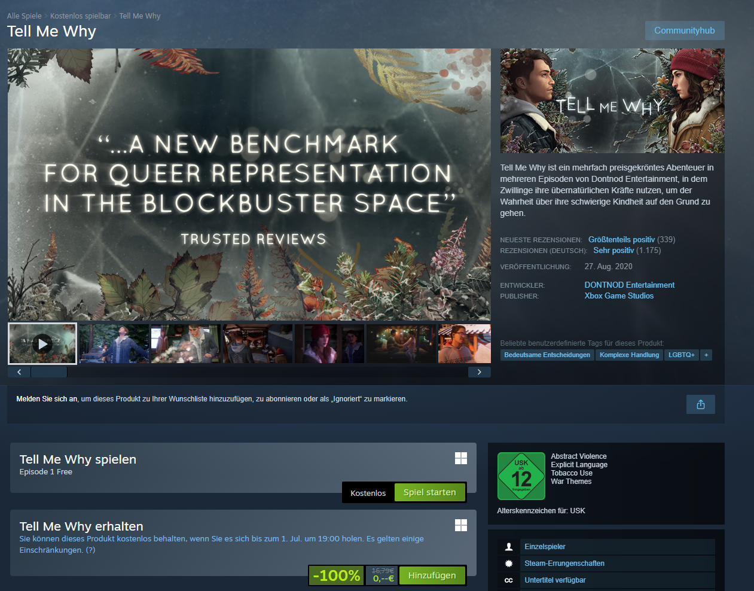Click Windows icon in Tell Me Why erhalten box

(x=461, y=525)
